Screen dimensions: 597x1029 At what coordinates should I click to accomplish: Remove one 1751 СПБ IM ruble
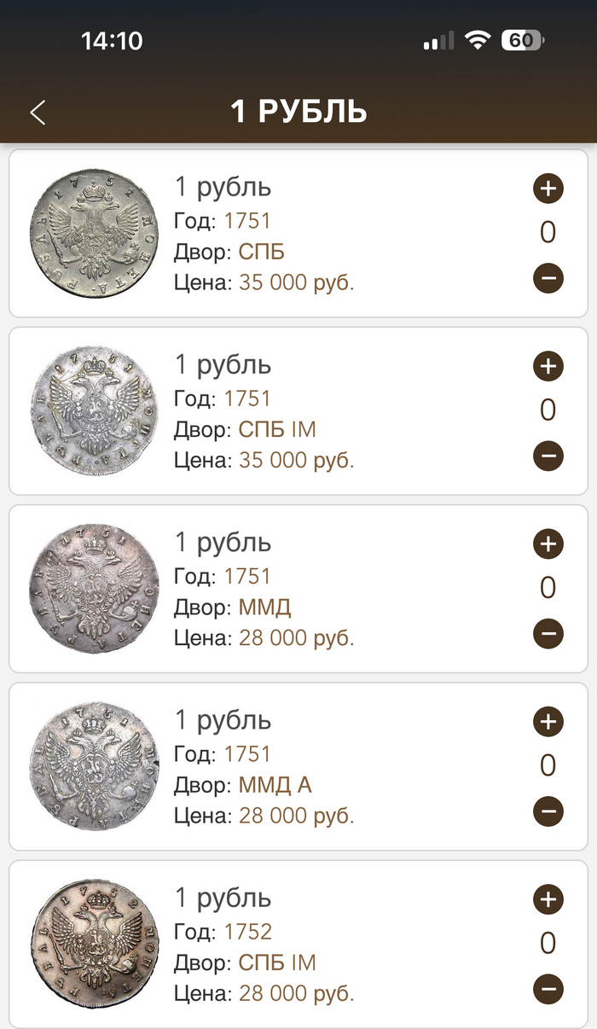click(548, 456)
